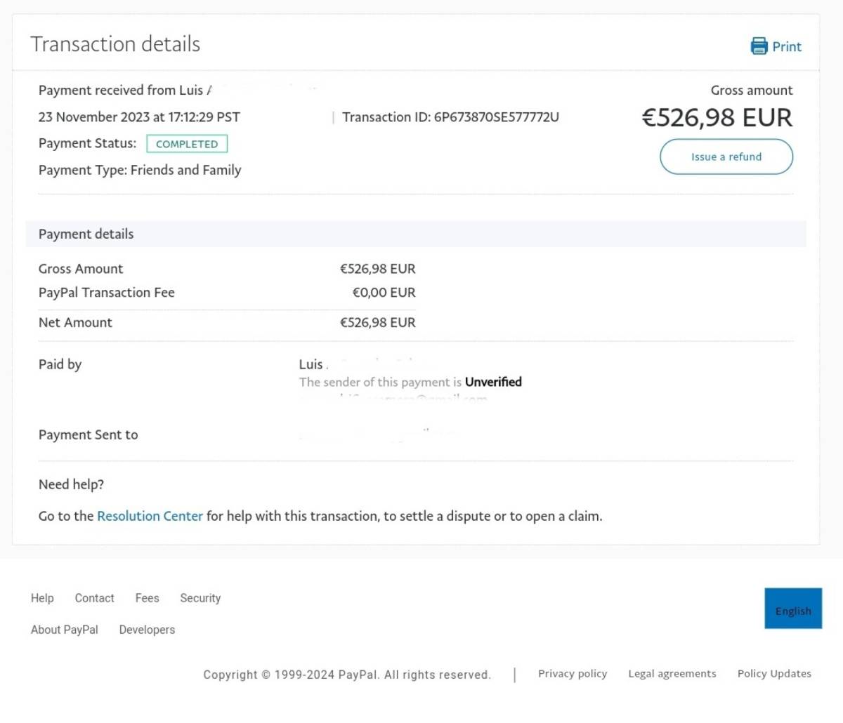This screenshot has width=843, height=723.
Task: Click the Transaction details heading
Action: [115, 44]
